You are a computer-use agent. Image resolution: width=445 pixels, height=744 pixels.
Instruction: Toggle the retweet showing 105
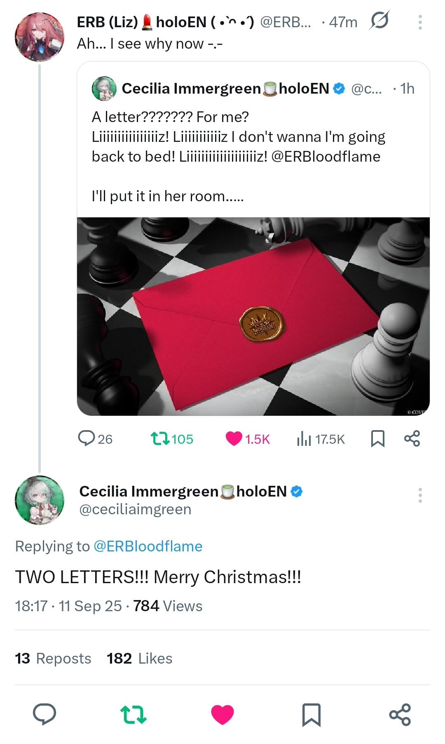click(x=172, y=439)
